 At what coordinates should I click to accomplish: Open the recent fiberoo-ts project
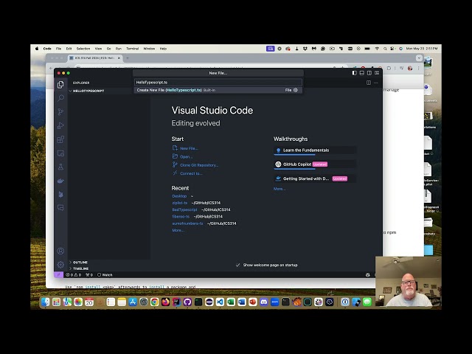[181, 217]
